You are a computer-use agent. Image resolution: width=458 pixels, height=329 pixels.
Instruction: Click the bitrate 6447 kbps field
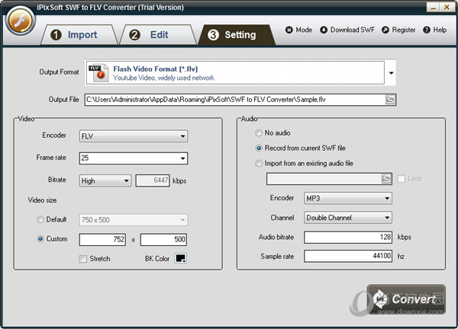(153, 180)
